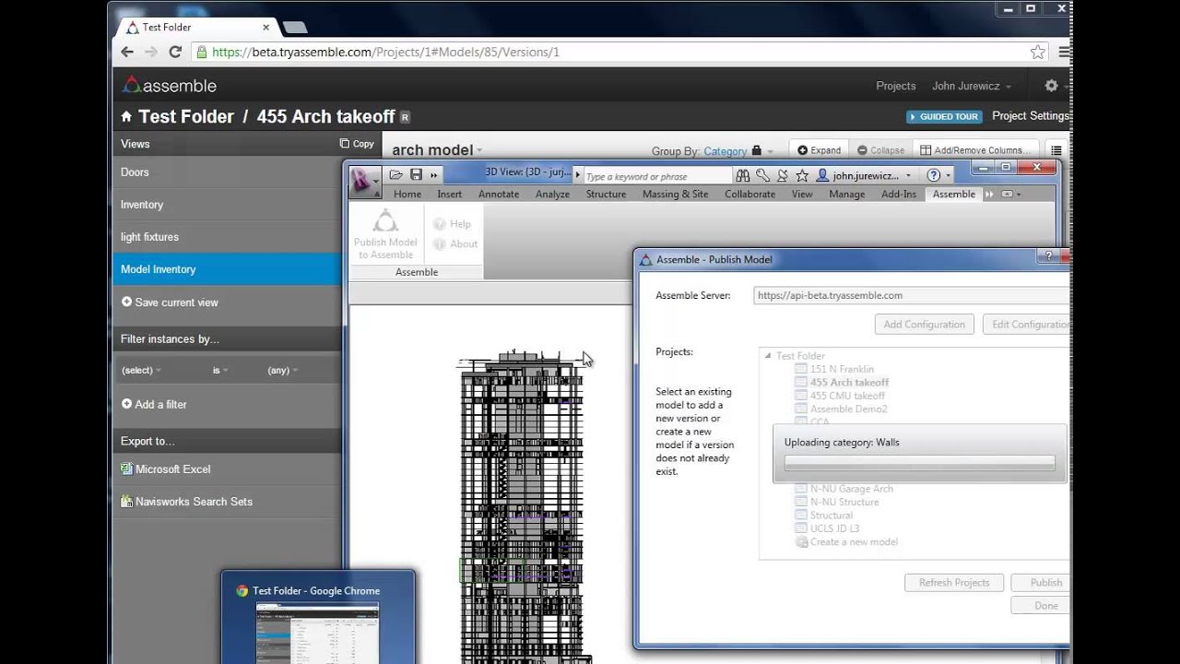Click Add a filter

(x=154, y=404)
